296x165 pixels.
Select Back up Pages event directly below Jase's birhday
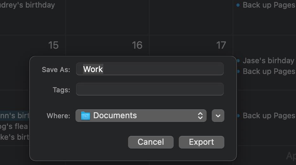click(x=269, y=71)
